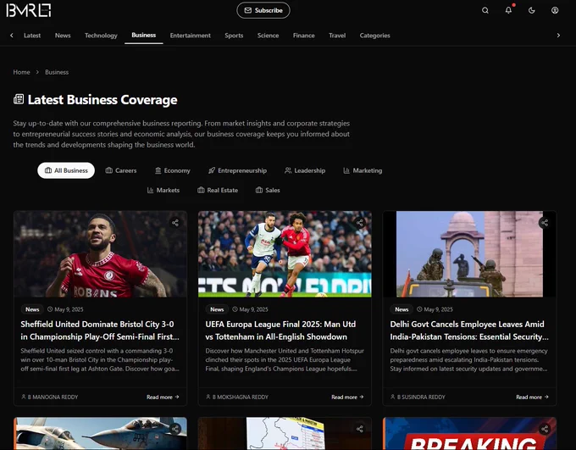Filter by Real Estate
Screen dimensions: 576x450
218,190
